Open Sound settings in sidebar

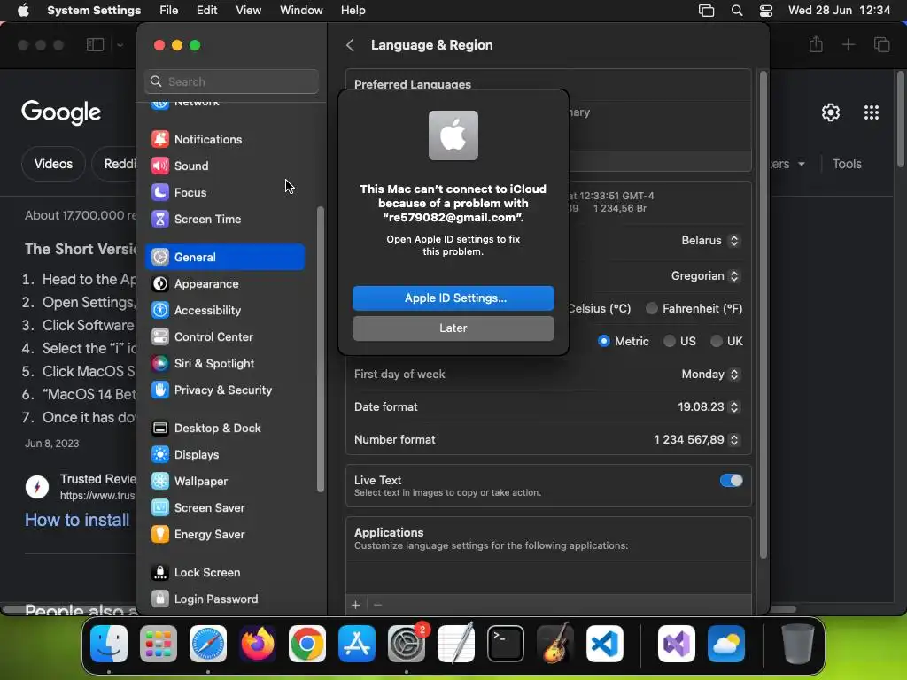click(x=224, y=166)
